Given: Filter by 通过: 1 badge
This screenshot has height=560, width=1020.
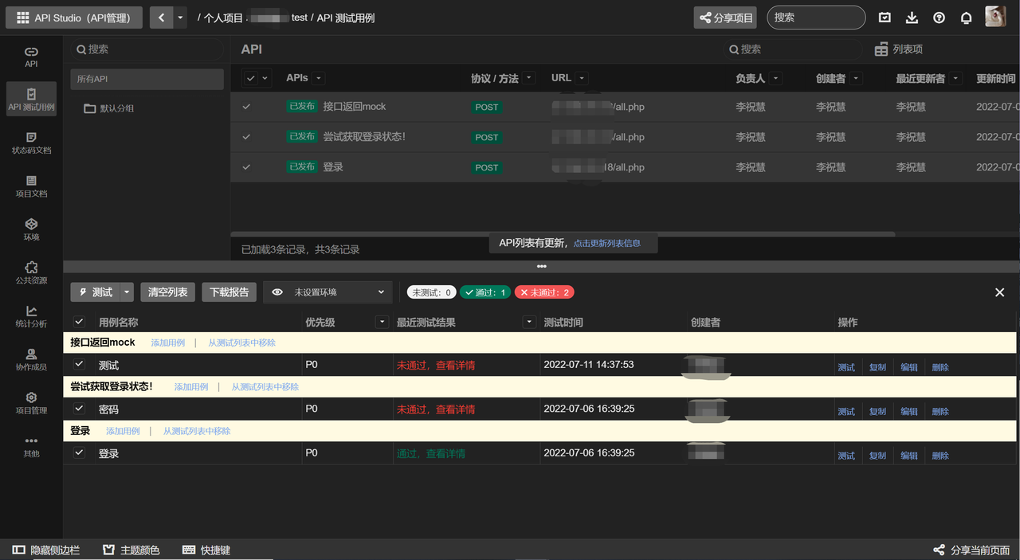Looking at the screenshot, I should pos(485,292).
